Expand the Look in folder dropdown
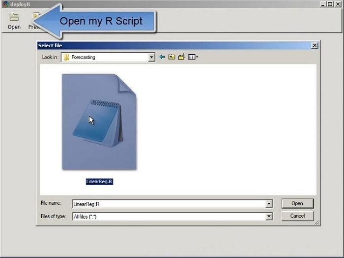 (x=151, y=57)
